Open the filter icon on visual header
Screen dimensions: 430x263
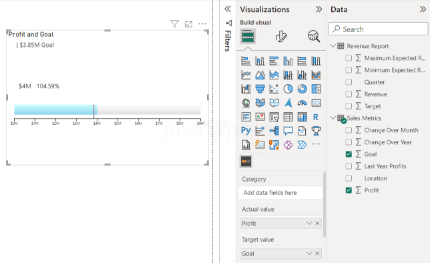point(175,24)
